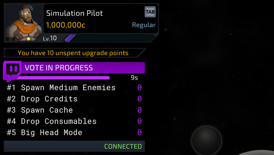Viewport: 274px width, 155px height.
Task: Click the Regular difficulty label
Action: [143, 25]
